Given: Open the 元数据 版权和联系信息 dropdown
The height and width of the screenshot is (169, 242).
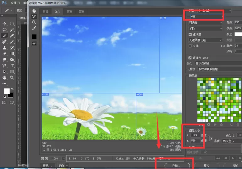Looking at the screenshot, I should [220, 69].
